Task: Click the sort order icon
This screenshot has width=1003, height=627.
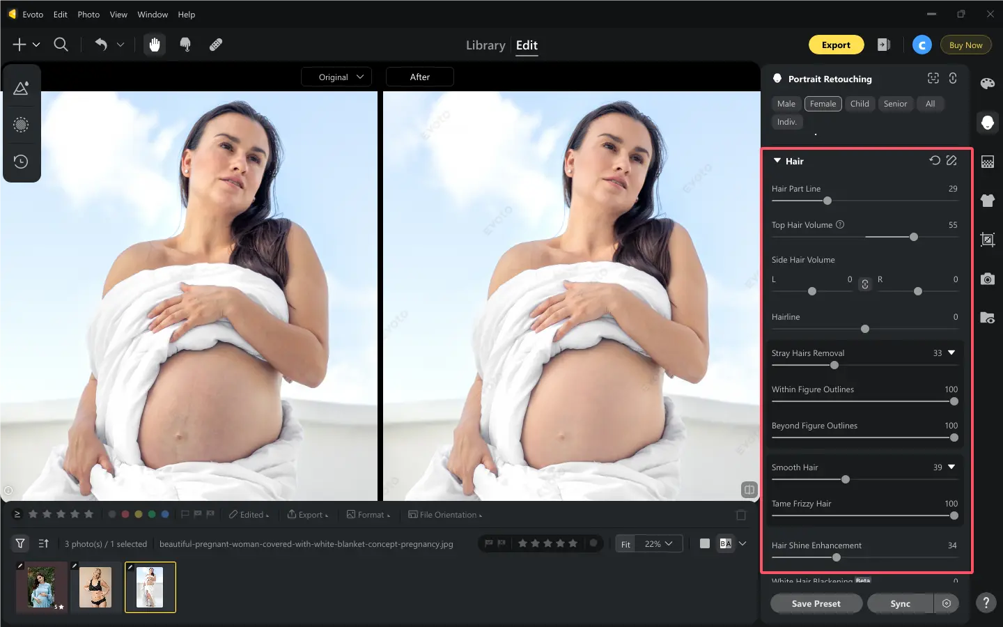Action: click(44, 543)
